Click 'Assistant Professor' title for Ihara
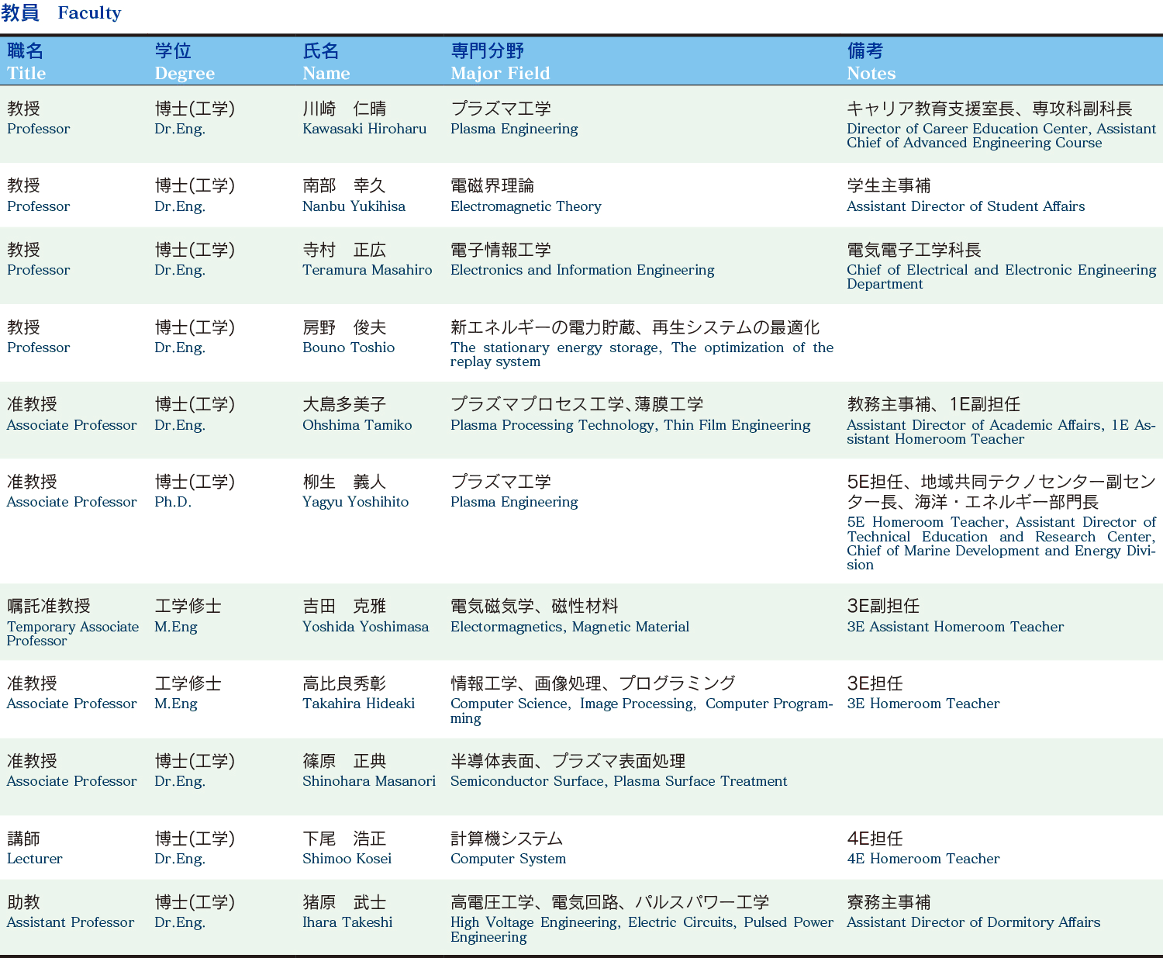The width and height of the screenshot is (1163, 958). point(71,922)
